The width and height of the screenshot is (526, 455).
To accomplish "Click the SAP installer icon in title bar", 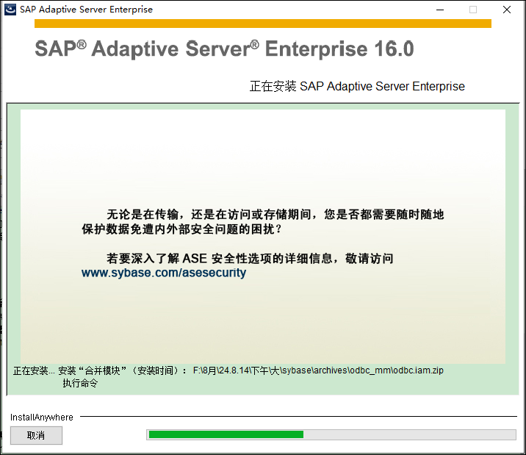I will point(10,10).
